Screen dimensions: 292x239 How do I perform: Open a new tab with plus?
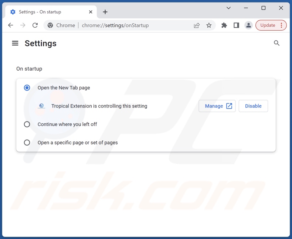(x=105, y=12)
